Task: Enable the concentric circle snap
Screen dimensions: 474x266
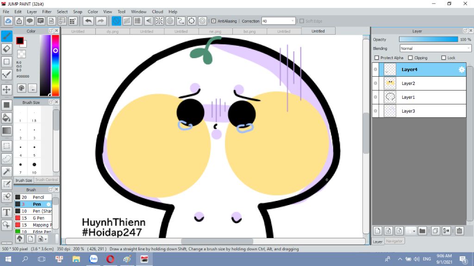Action: pyautogui.click(x=170, y=21)
